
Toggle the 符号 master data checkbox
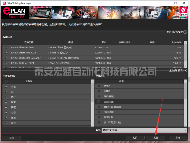click(x=6, y=113)
